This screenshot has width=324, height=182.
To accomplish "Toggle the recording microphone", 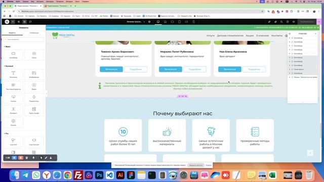I will point(33,158).
